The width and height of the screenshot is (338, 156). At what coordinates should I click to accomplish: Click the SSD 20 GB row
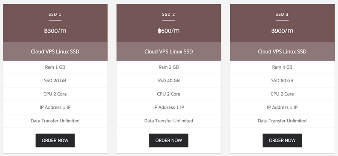[x=55, y=80]
